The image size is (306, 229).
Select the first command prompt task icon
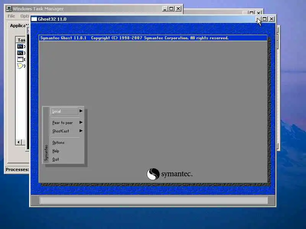20,46
